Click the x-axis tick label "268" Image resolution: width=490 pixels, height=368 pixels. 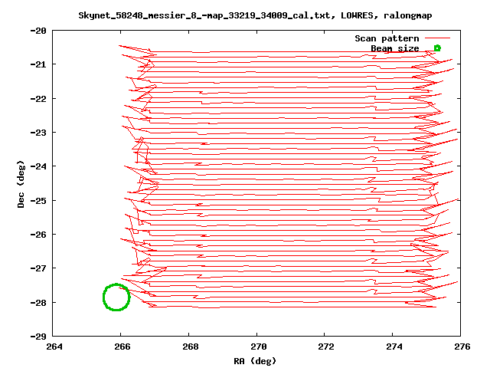(x=191, y=347)
